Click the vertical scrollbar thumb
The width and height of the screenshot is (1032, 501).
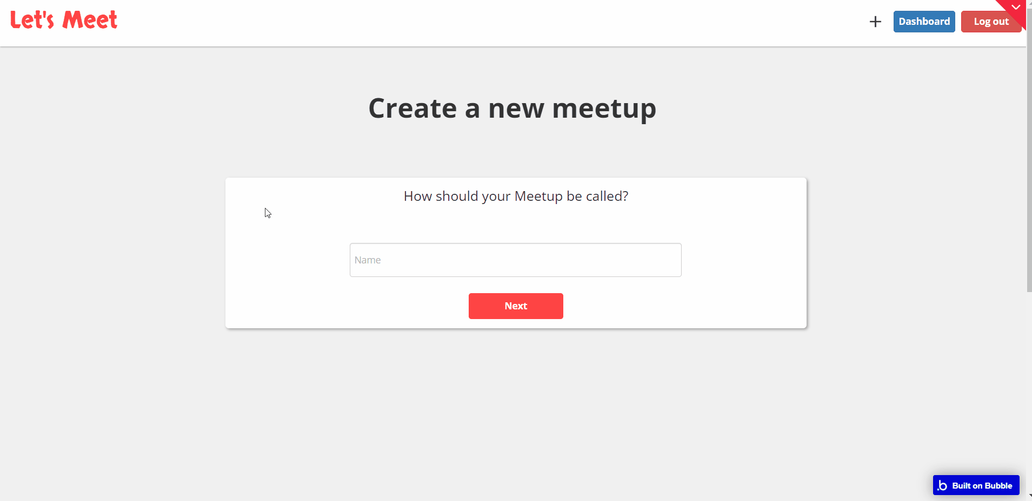(1029, 162)
